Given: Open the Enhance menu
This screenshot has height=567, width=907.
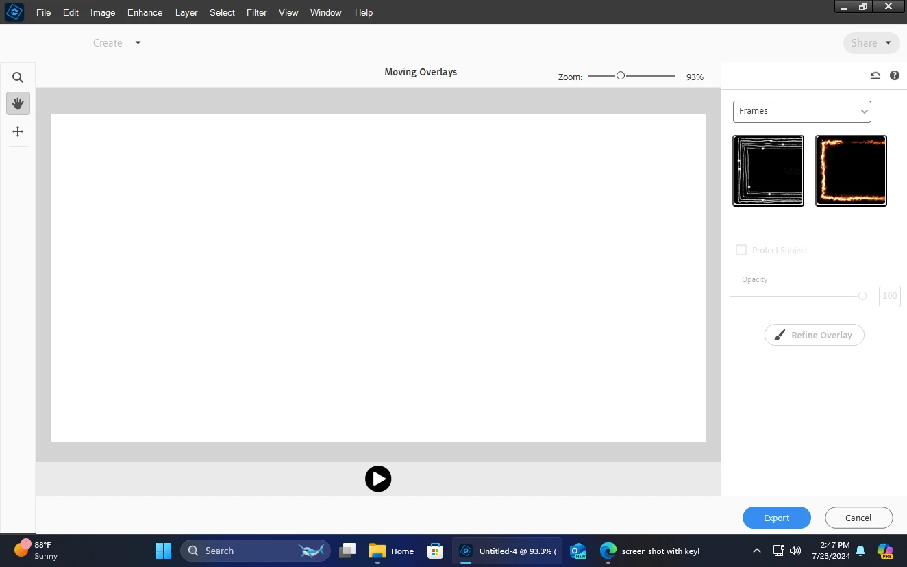Looking at the screenshot, I should click(145, 12).
